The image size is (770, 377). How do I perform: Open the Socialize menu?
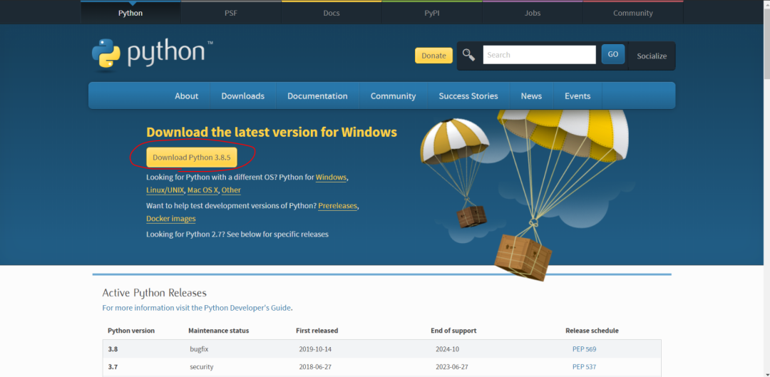pos(652,56)
